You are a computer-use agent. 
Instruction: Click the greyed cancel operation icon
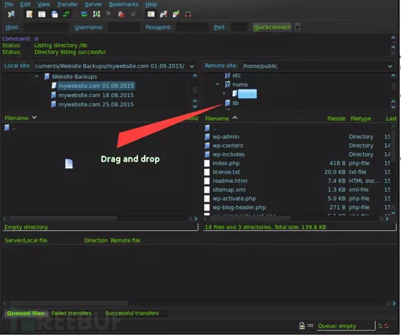click(109, 14)
